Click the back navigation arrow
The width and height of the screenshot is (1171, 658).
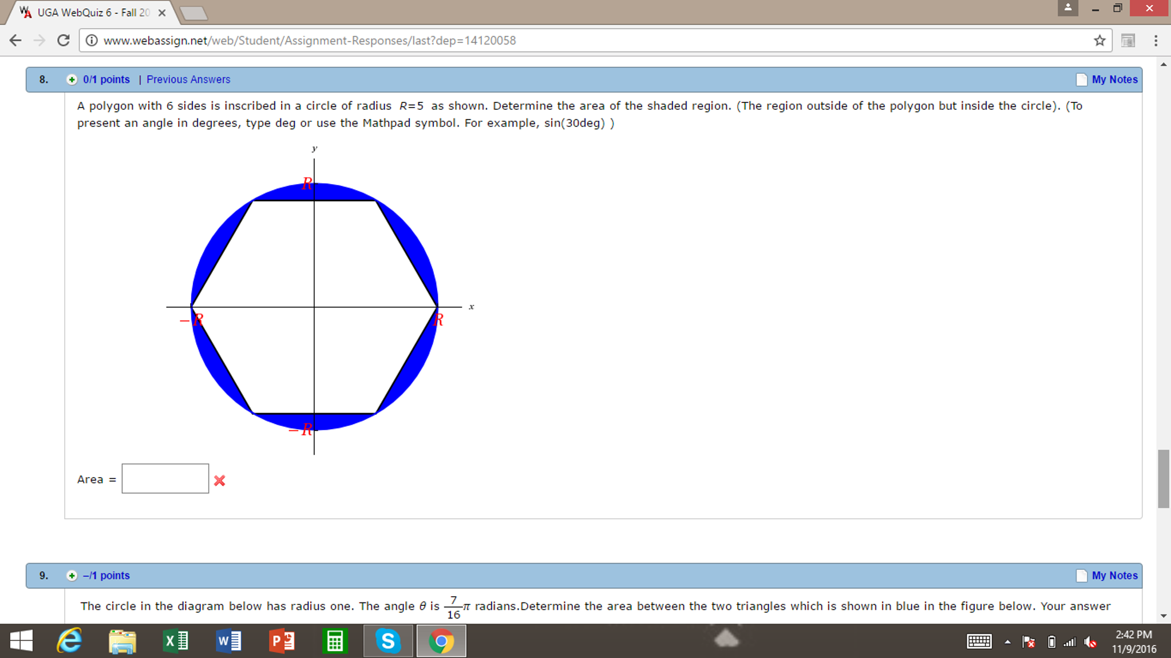coord(15,40)
